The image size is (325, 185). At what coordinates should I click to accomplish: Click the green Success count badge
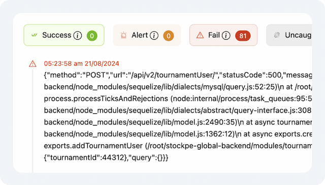pos(92,36)
